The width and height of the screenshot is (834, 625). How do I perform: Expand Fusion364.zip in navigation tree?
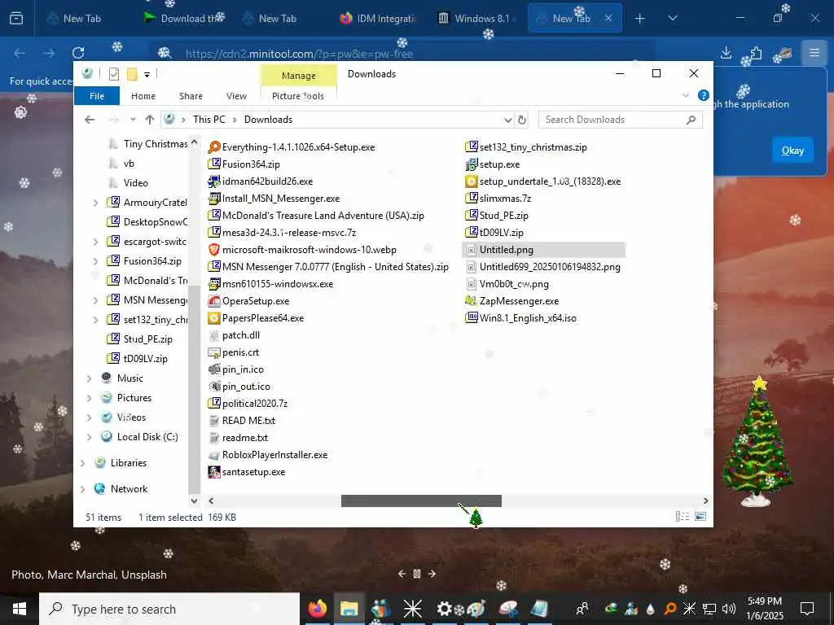coord(95,261)
